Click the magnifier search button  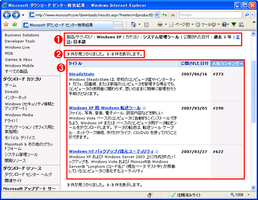246,15
